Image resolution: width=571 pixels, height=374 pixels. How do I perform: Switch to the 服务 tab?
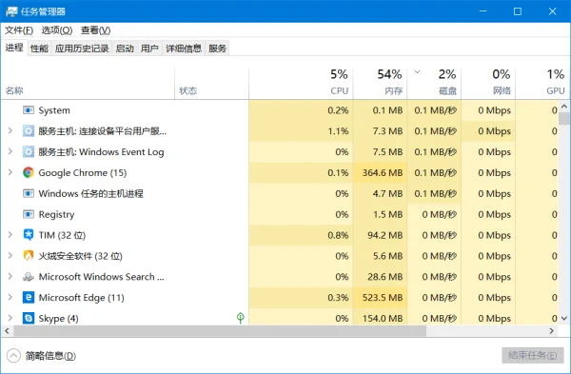(x=217, y=49)
